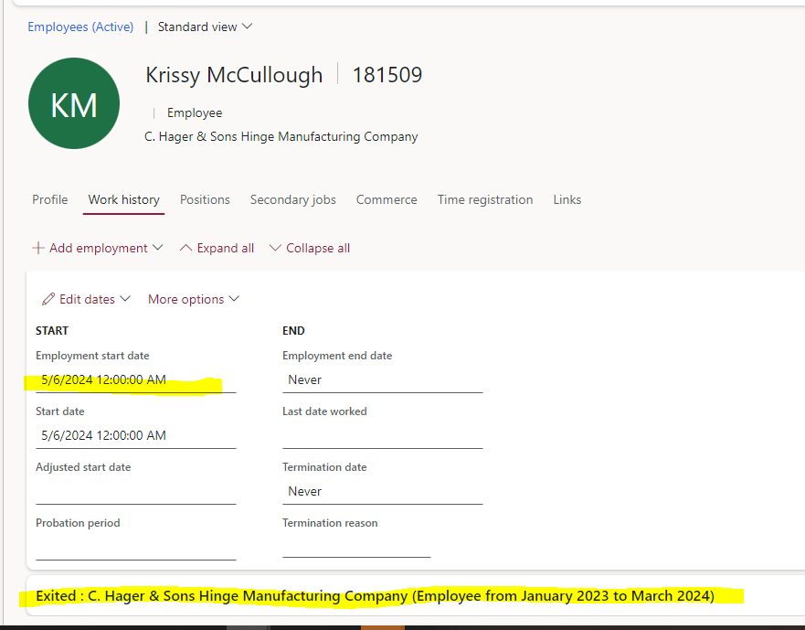
Task: Click the personnel number 181509
Action: click(x=387, y=75)
